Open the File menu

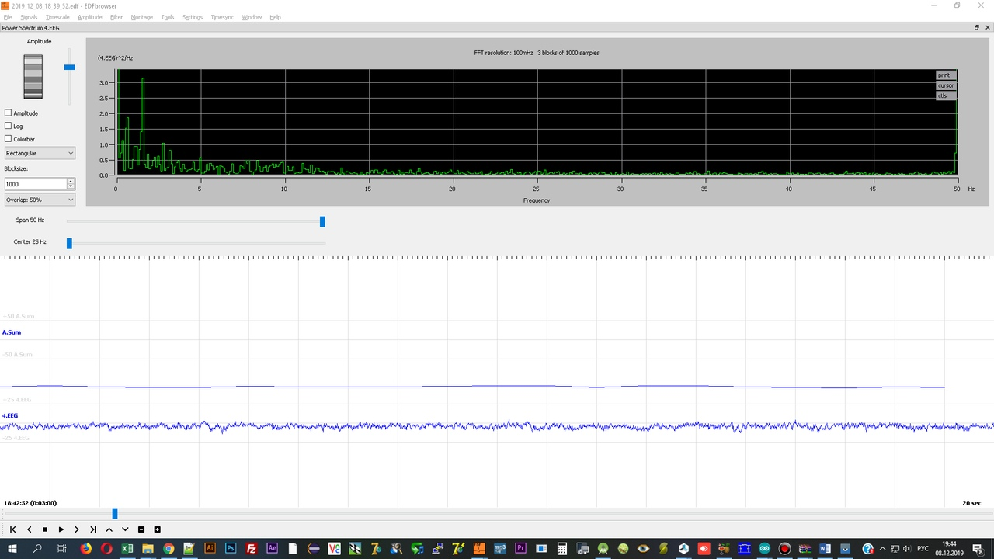click(x=8, y=17)
